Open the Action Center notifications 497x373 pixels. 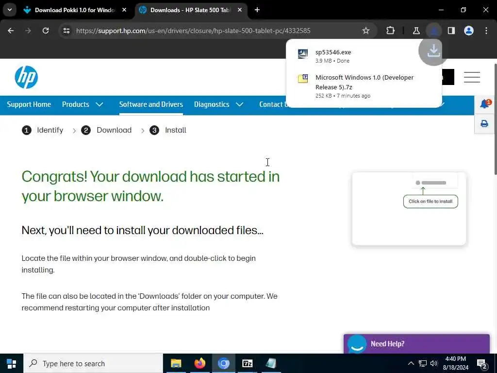click(x=482, y=364)
